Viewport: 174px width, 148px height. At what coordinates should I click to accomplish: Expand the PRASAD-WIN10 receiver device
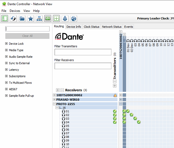coord(54,100)
